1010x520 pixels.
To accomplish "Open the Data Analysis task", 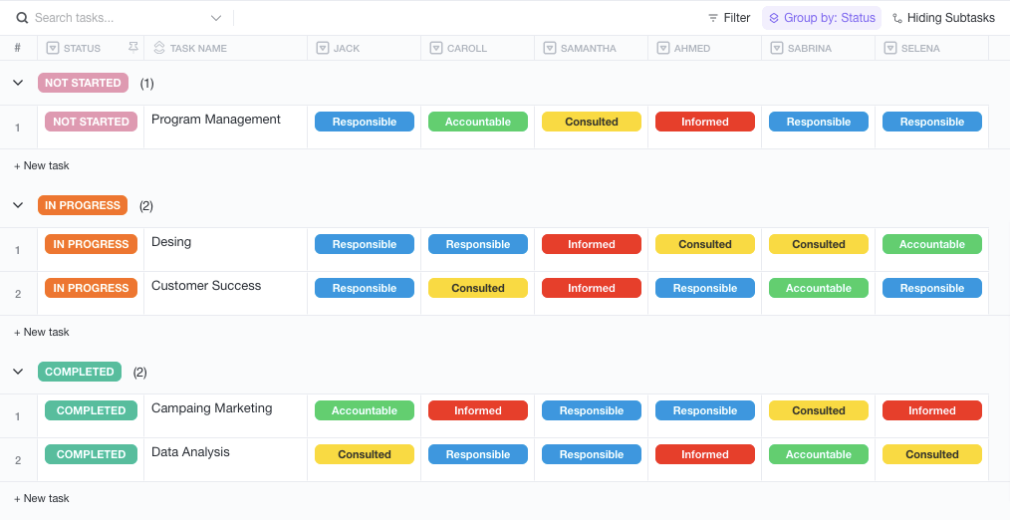I will [190, 452].
